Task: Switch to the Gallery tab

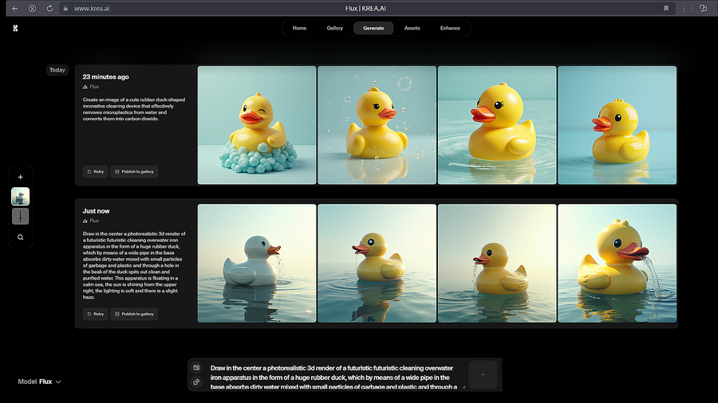Action: (335, 28)
